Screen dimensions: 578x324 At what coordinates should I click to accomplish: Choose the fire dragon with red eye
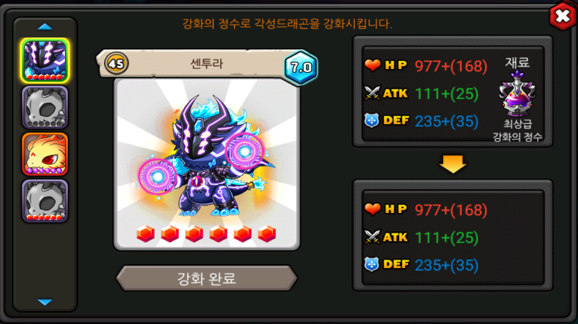pyautogui.click(x=45, y=154)
